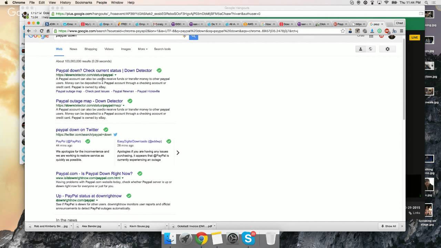The image size is (441, 248).
Task: Bookmark this page with the star
Action: (343, 31)
